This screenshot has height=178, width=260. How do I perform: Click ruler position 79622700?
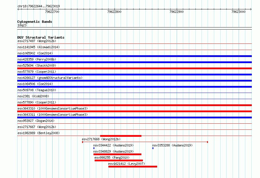52,12
